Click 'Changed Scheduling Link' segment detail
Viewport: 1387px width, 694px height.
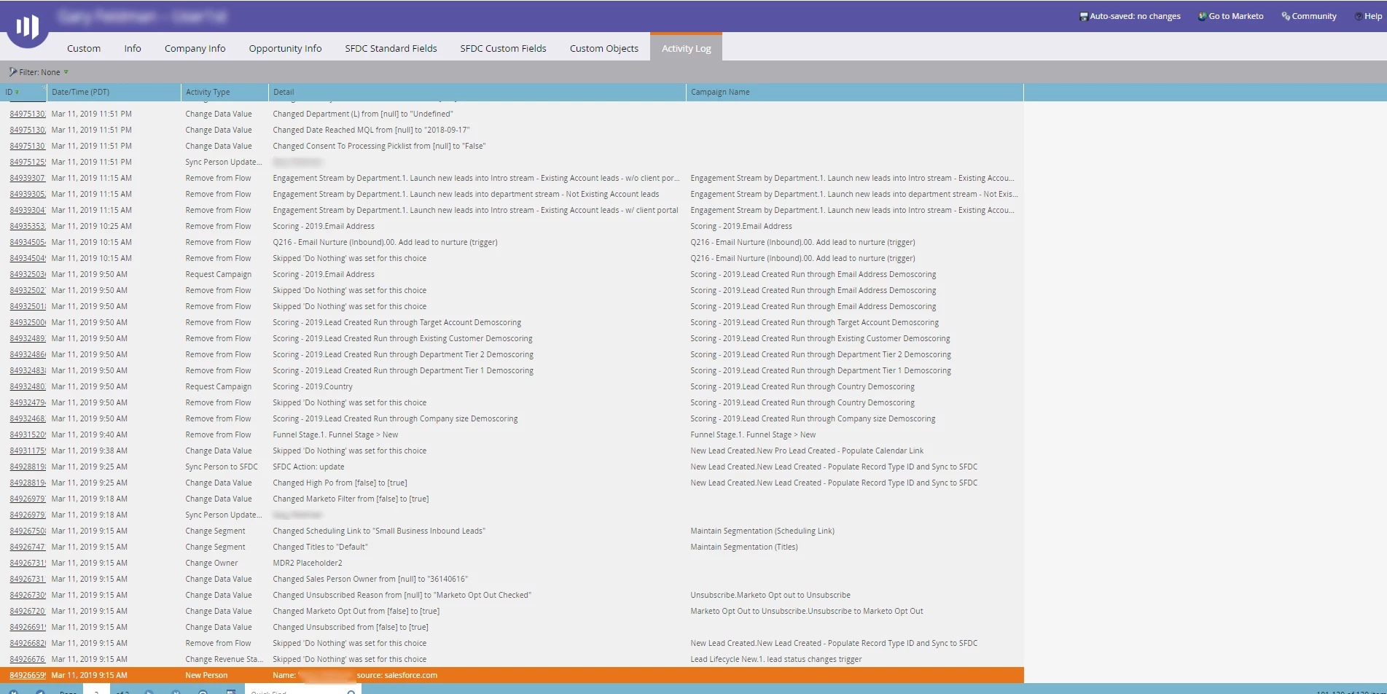[x=379, y=531]
